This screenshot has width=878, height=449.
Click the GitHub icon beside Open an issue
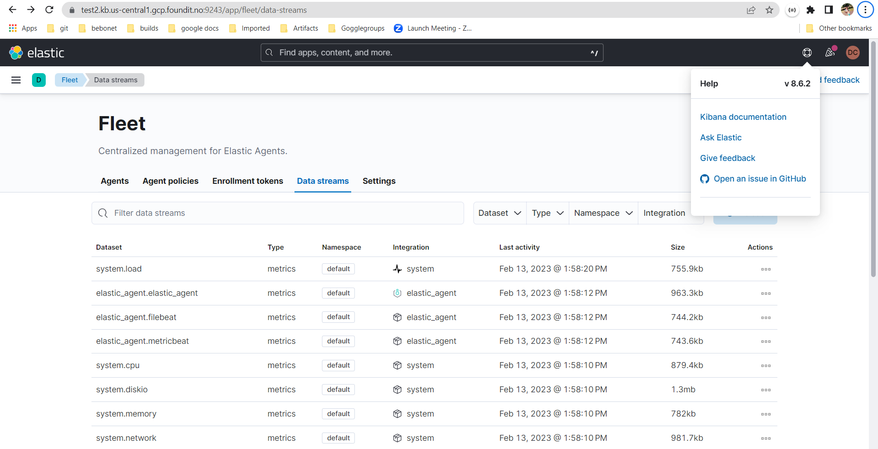tap(705, 179)
